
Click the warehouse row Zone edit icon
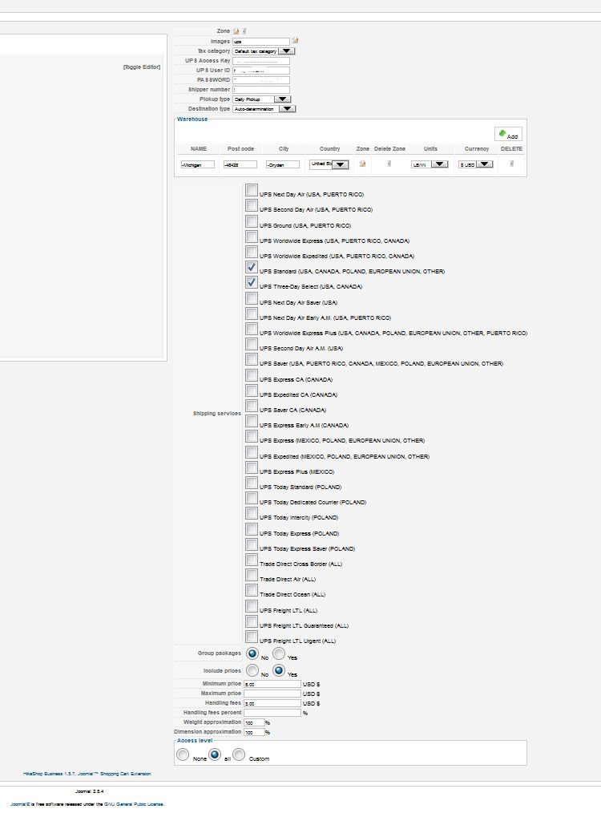[x=363, y=164]
